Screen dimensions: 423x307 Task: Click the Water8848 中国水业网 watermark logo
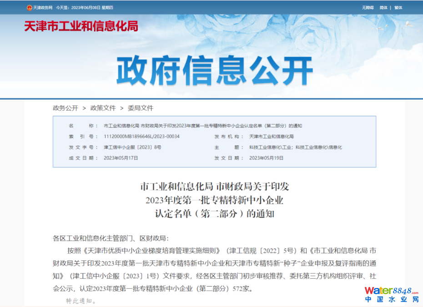point(392,295)
